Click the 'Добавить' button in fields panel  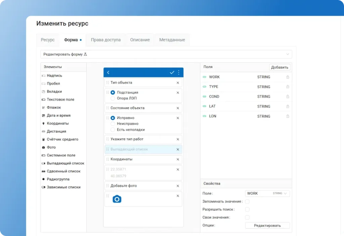pyautogui.click(x=279, y=67)
